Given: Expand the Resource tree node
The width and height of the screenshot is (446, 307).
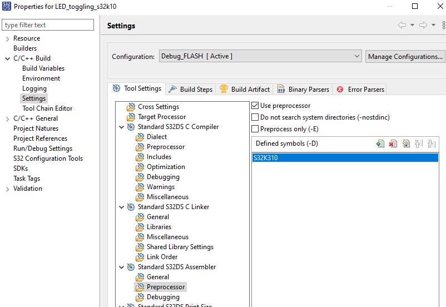Looking at the screenshot, I should 7,39.
